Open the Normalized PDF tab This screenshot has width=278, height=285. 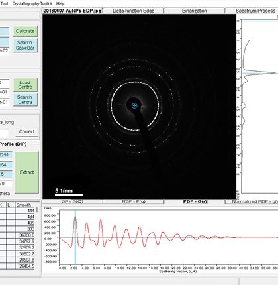[x=252, y=201]
